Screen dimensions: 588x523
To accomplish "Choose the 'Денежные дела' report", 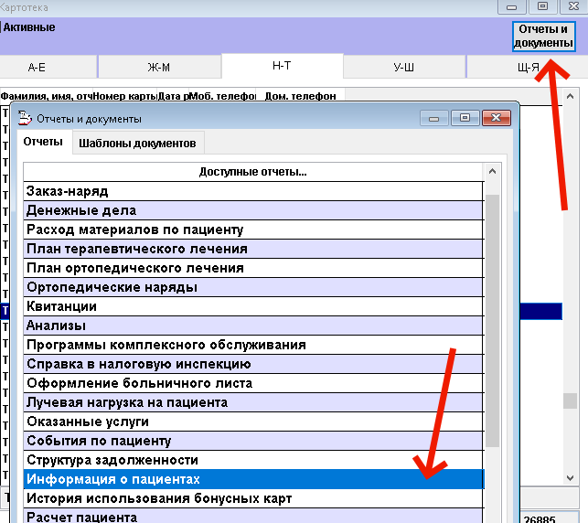I will click(x=251, y=210).
